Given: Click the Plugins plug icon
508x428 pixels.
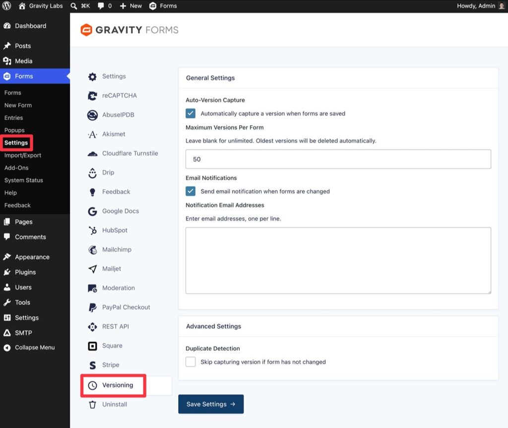Looking at the screenshot, I should click(7, 272).
